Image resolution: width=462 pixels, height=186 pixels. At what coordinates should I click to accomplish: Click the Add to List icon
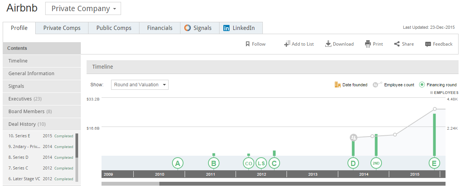point(287,44)
